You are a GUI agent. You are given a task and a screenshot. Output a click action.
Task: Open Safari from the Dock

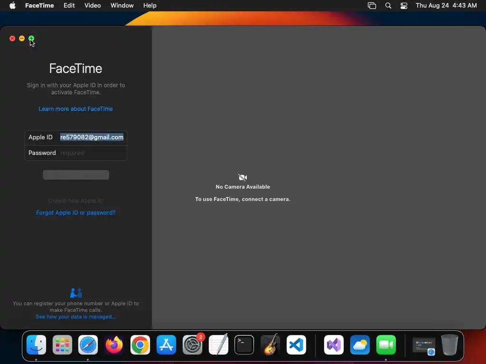click(88, 345)
